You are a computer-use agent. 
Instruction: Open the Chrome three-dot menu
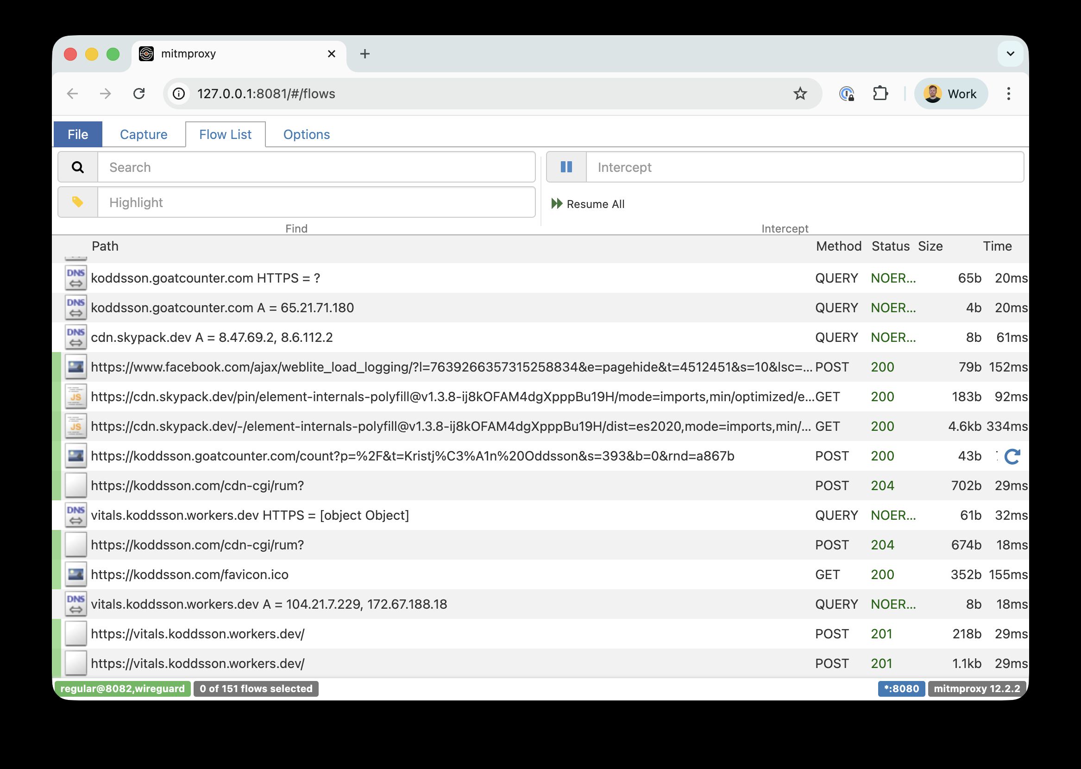[x=1009, y=94]
